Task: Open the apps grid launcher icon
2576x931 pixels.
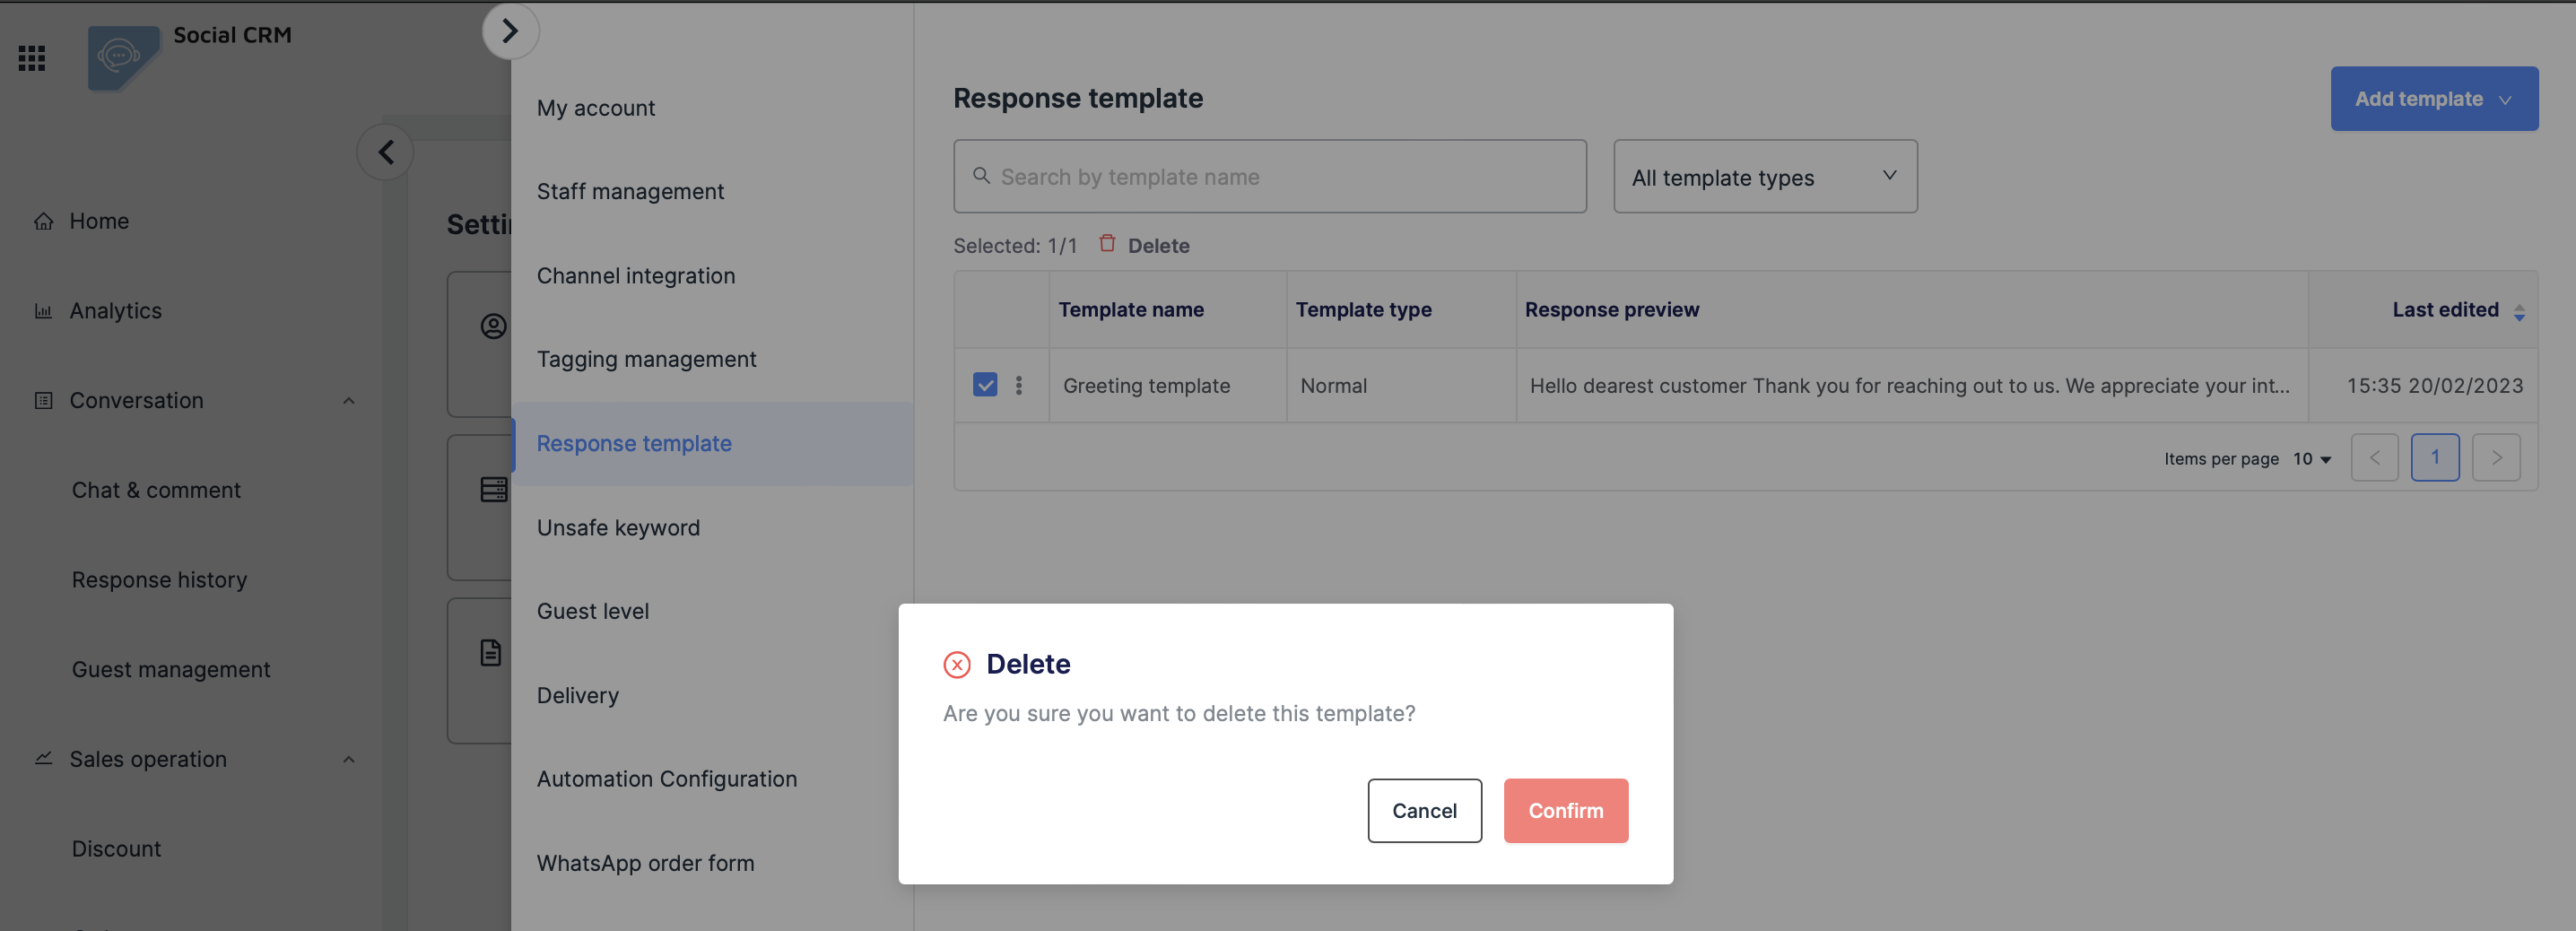Action: (32, 58)
